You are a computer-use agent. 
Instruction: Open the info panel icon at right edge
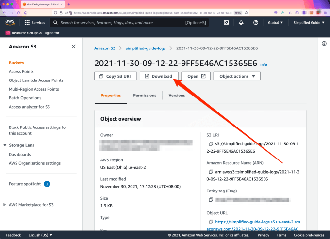click(x=324, y=44)
